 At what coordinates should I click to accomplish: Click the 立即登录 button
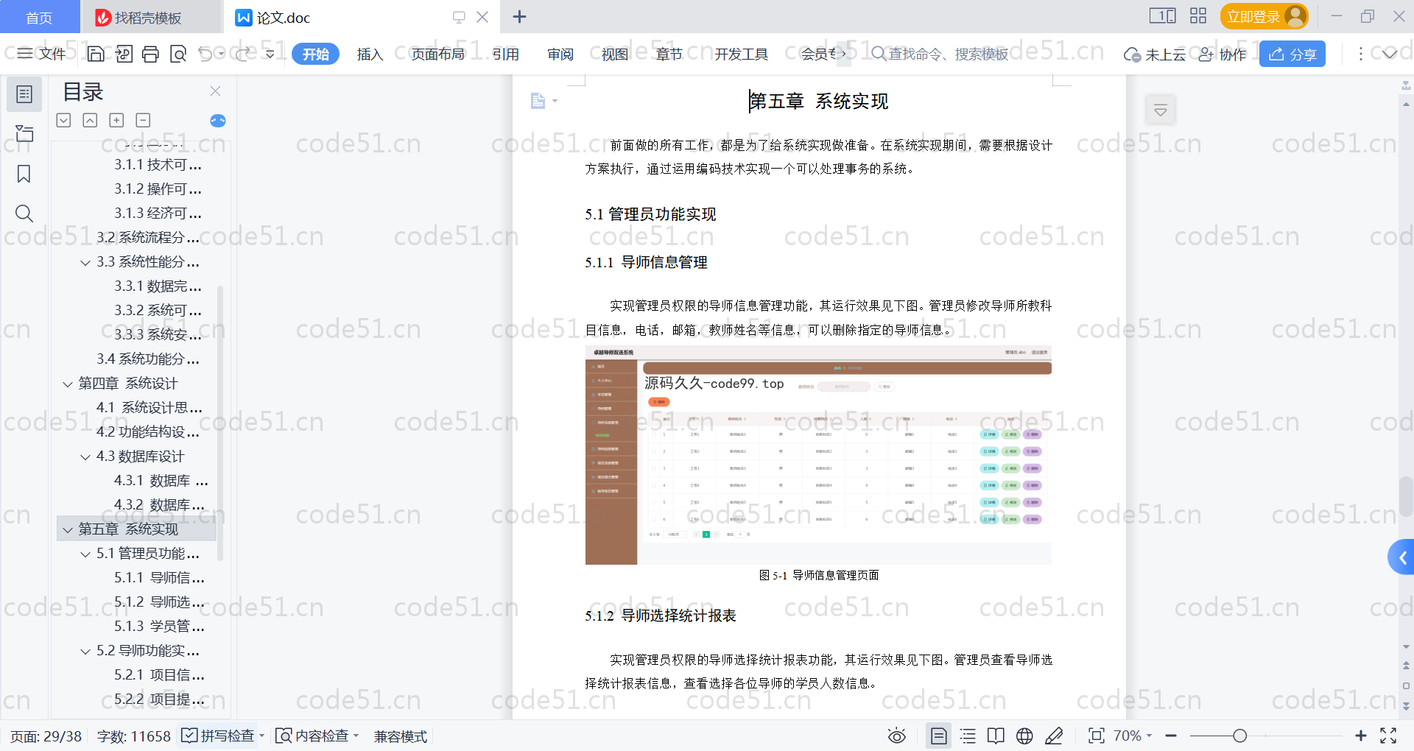tap(1264, 16)
